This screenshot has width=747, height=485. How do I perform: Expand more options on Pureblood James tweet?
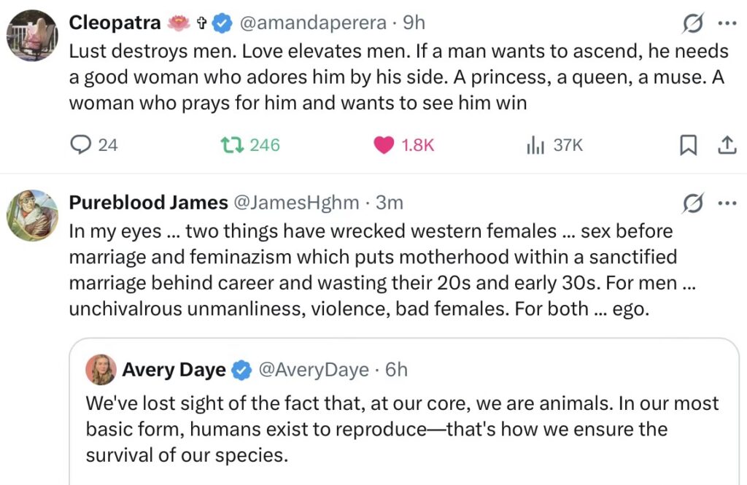pyautogui.click(x=727, y=203)
